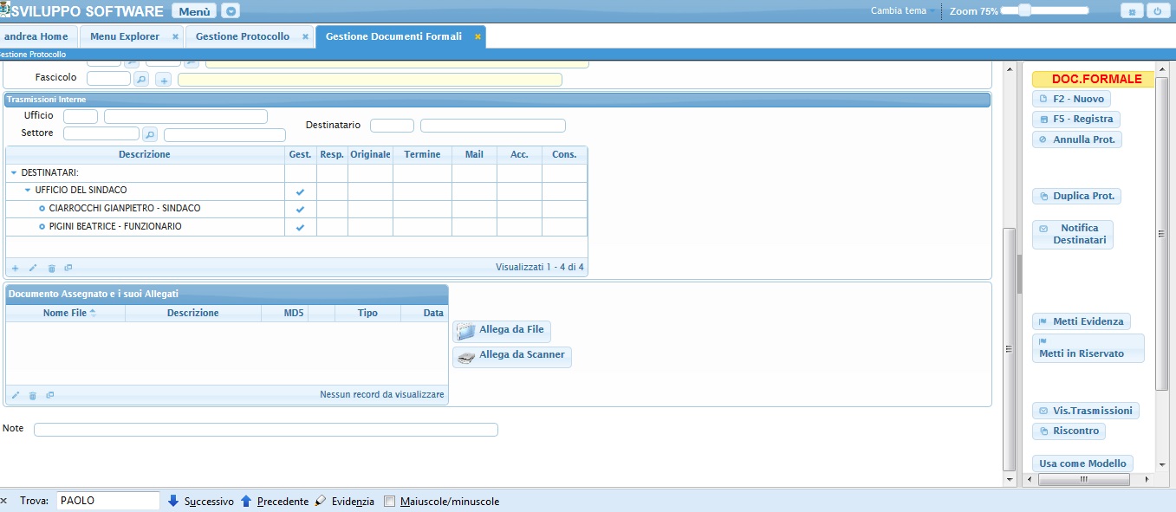Click the pencil icon under the Allegati grid
The height and width of the screenshot is (512, 1176).
pos(15,395)
